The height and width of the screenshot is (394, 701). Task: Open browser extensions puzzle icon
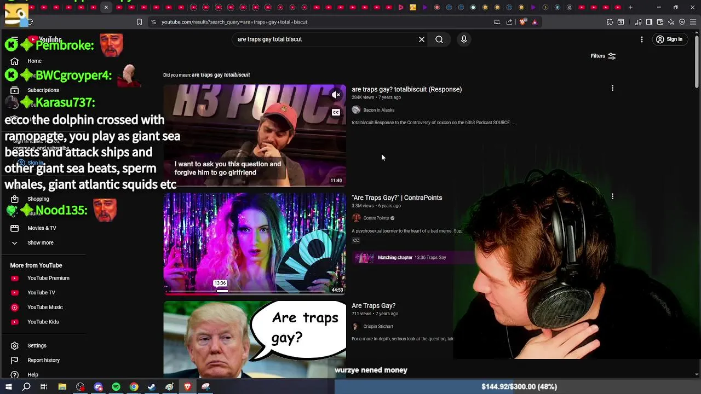pos(610,22)
